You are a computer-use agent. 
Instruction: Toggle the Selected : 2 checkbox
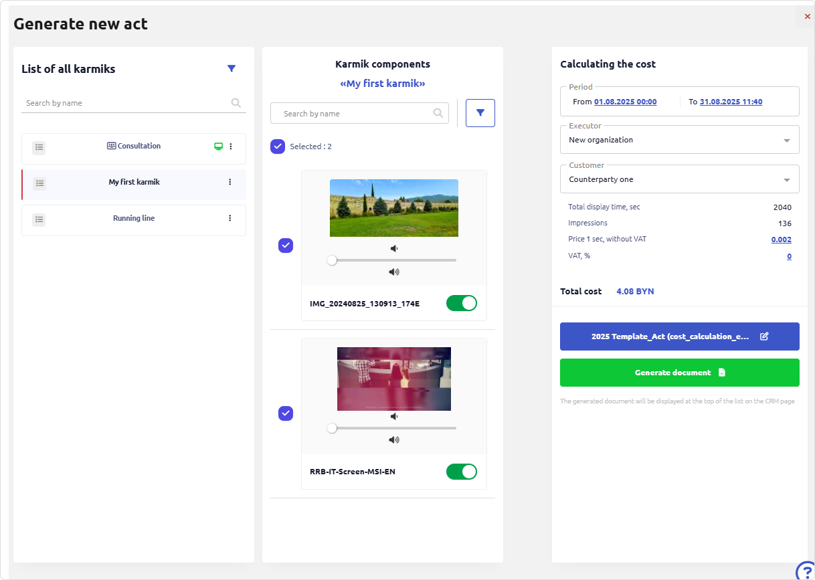(278, 147)
